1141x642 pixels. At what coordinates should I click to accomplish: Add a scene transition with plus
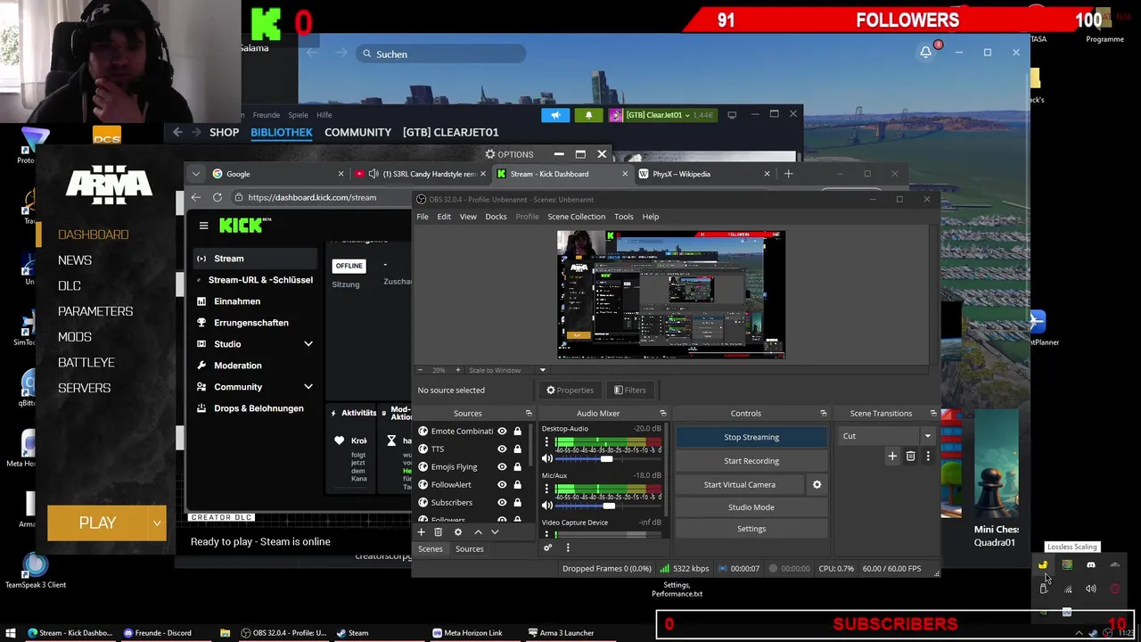coord(892,456)
